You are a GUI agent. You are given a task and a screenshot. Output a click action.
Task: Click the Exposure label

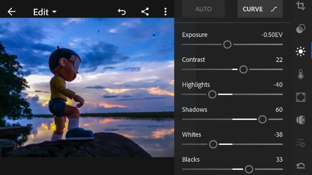(x=195, y=35)
